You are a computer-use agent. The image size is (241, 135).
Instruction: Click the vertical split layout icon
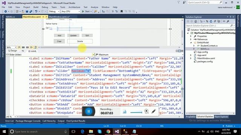click(177, 51)
